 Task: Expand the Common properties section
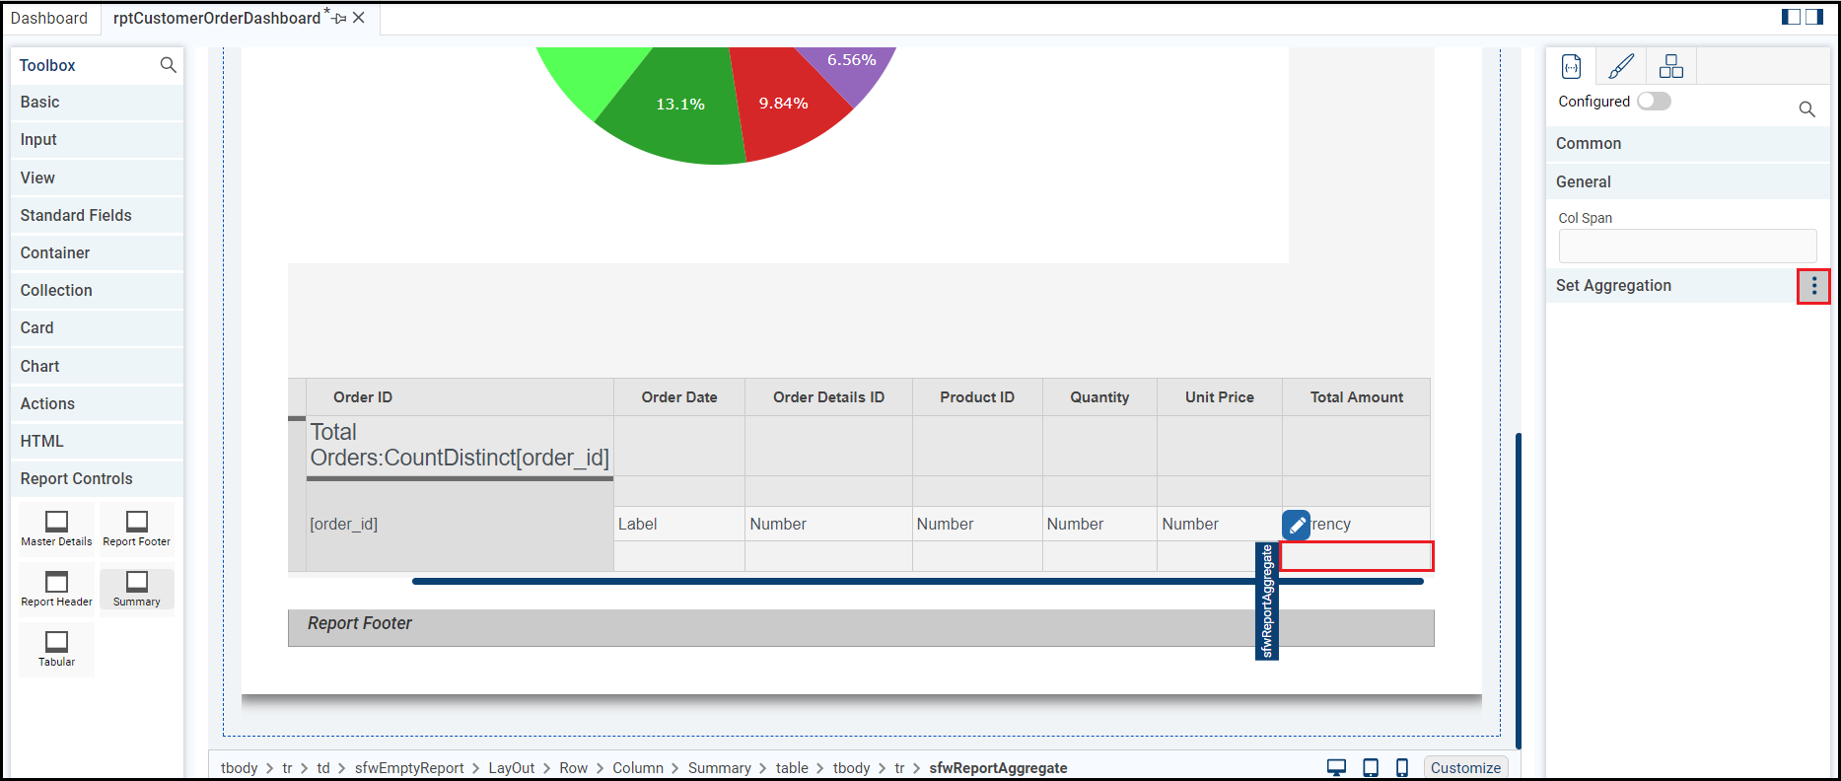1687,144
